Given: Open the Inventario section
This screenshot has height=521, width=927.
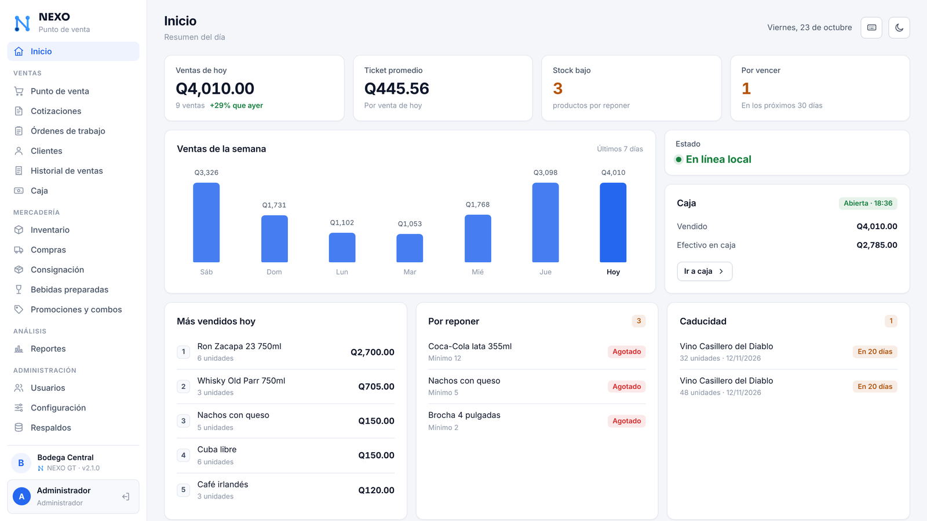Looking at the screenshot, I should [73, 230].
